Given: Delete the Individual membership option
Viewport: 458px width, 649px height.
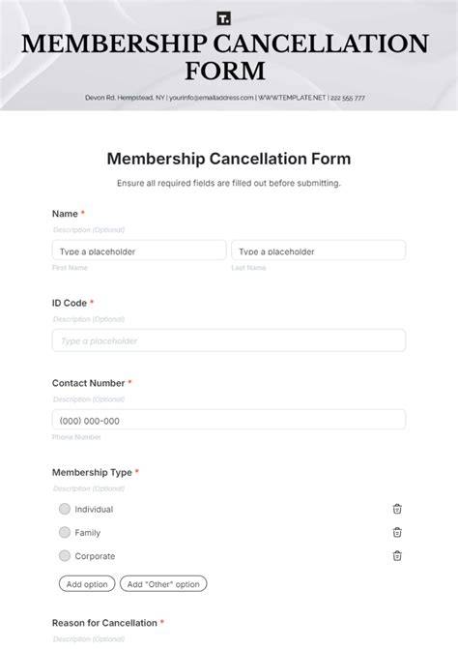Looking at the screenshot, I should [397, 509].
